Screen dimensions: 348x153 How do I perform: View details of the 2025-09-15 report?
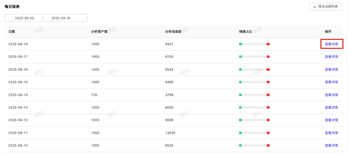tap(331, 82)
